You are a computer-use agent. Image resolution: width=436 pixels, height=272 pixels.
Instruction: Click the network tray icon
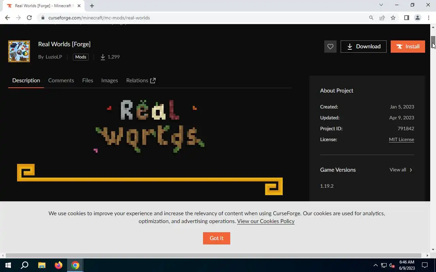click(x=384, y=265)
